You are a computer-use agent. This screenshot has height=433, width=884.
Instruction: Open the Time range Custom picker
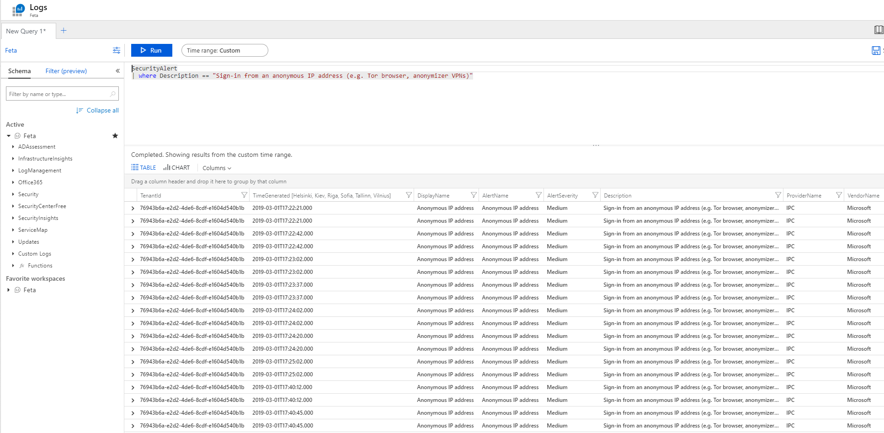(x=225, y=50)
